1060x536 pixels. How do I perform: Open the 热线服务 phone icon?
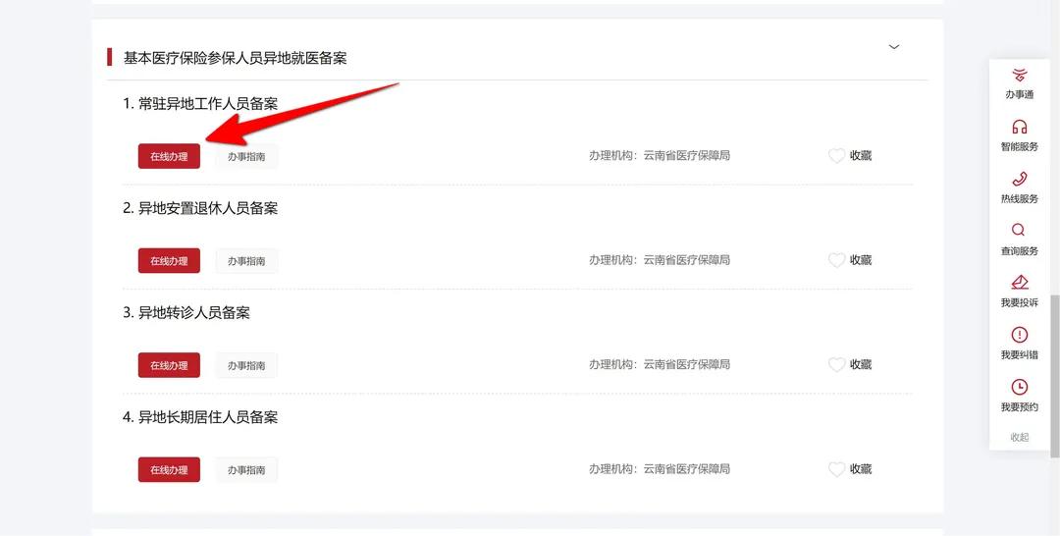coord(1019,180)
